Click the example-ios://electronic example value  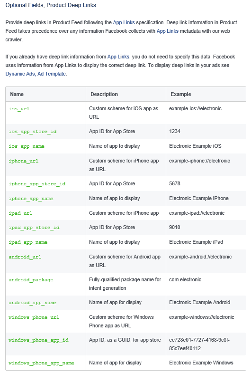tap(195, 108)
